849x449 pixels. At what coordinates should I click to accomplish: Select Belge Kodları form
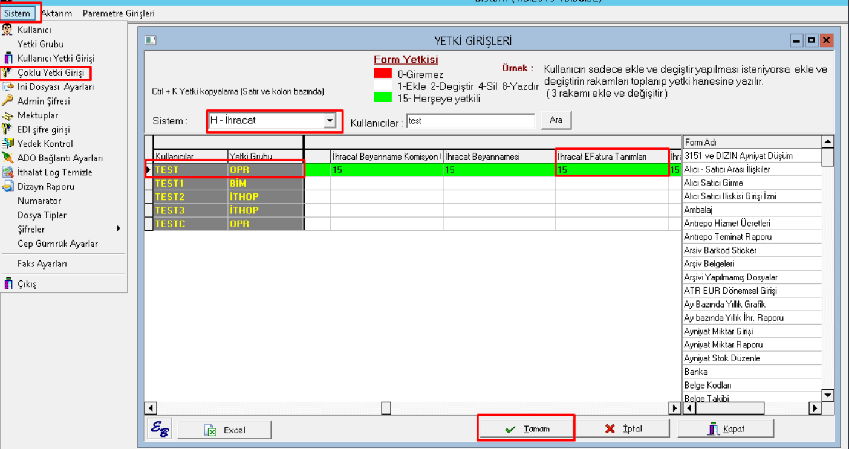tap(752, 385)
